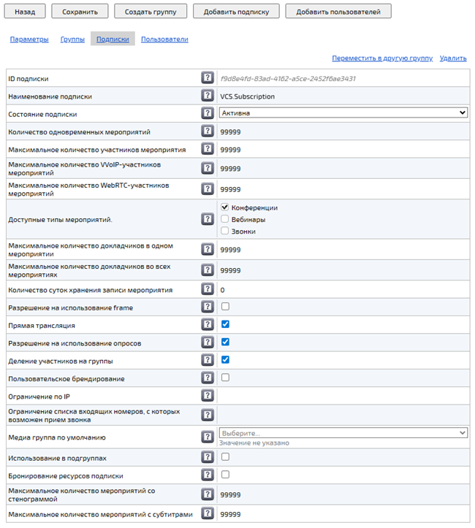Screen dimensions: 475x528
Task: Open help for Ограничение списка входящих номеров
Action: click(x=208, y=416)
